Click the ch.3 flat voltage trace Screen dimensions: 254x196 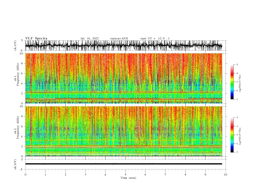click(123, 164)
